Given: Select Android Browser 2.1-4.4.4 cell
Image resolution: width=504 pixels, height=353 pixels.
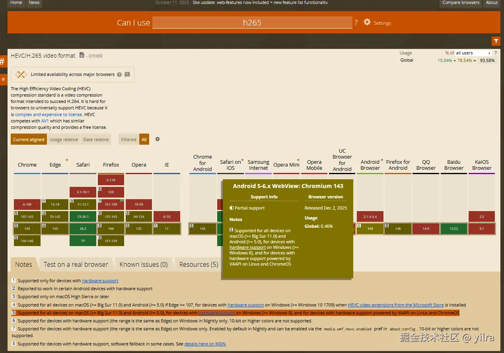Looking at the screenshot, I should click(x=370, y=217).
